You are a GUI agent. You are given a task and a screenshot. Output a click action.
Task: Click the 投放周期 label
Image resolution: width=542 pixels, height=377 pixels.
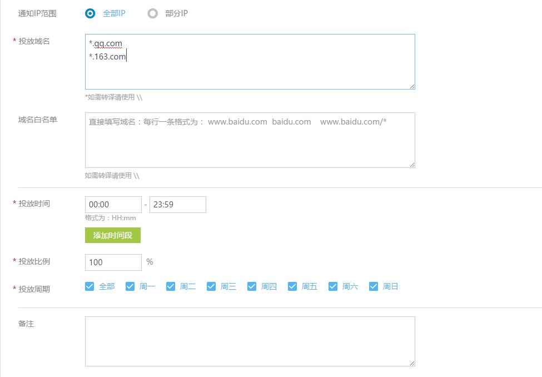34,289
